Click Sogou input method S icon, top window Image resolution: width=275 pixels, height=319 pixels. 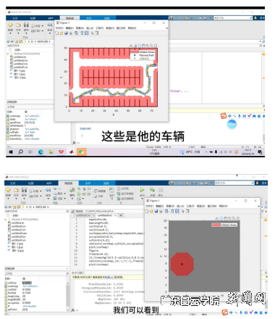[x=224, y=116]
